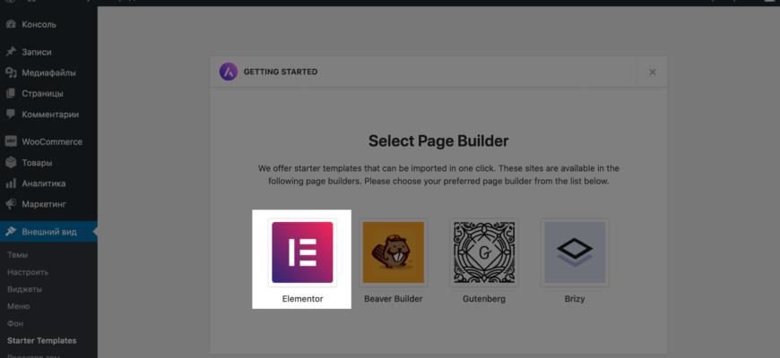Select the Elementor page builder icon

[x=302, y=252]
